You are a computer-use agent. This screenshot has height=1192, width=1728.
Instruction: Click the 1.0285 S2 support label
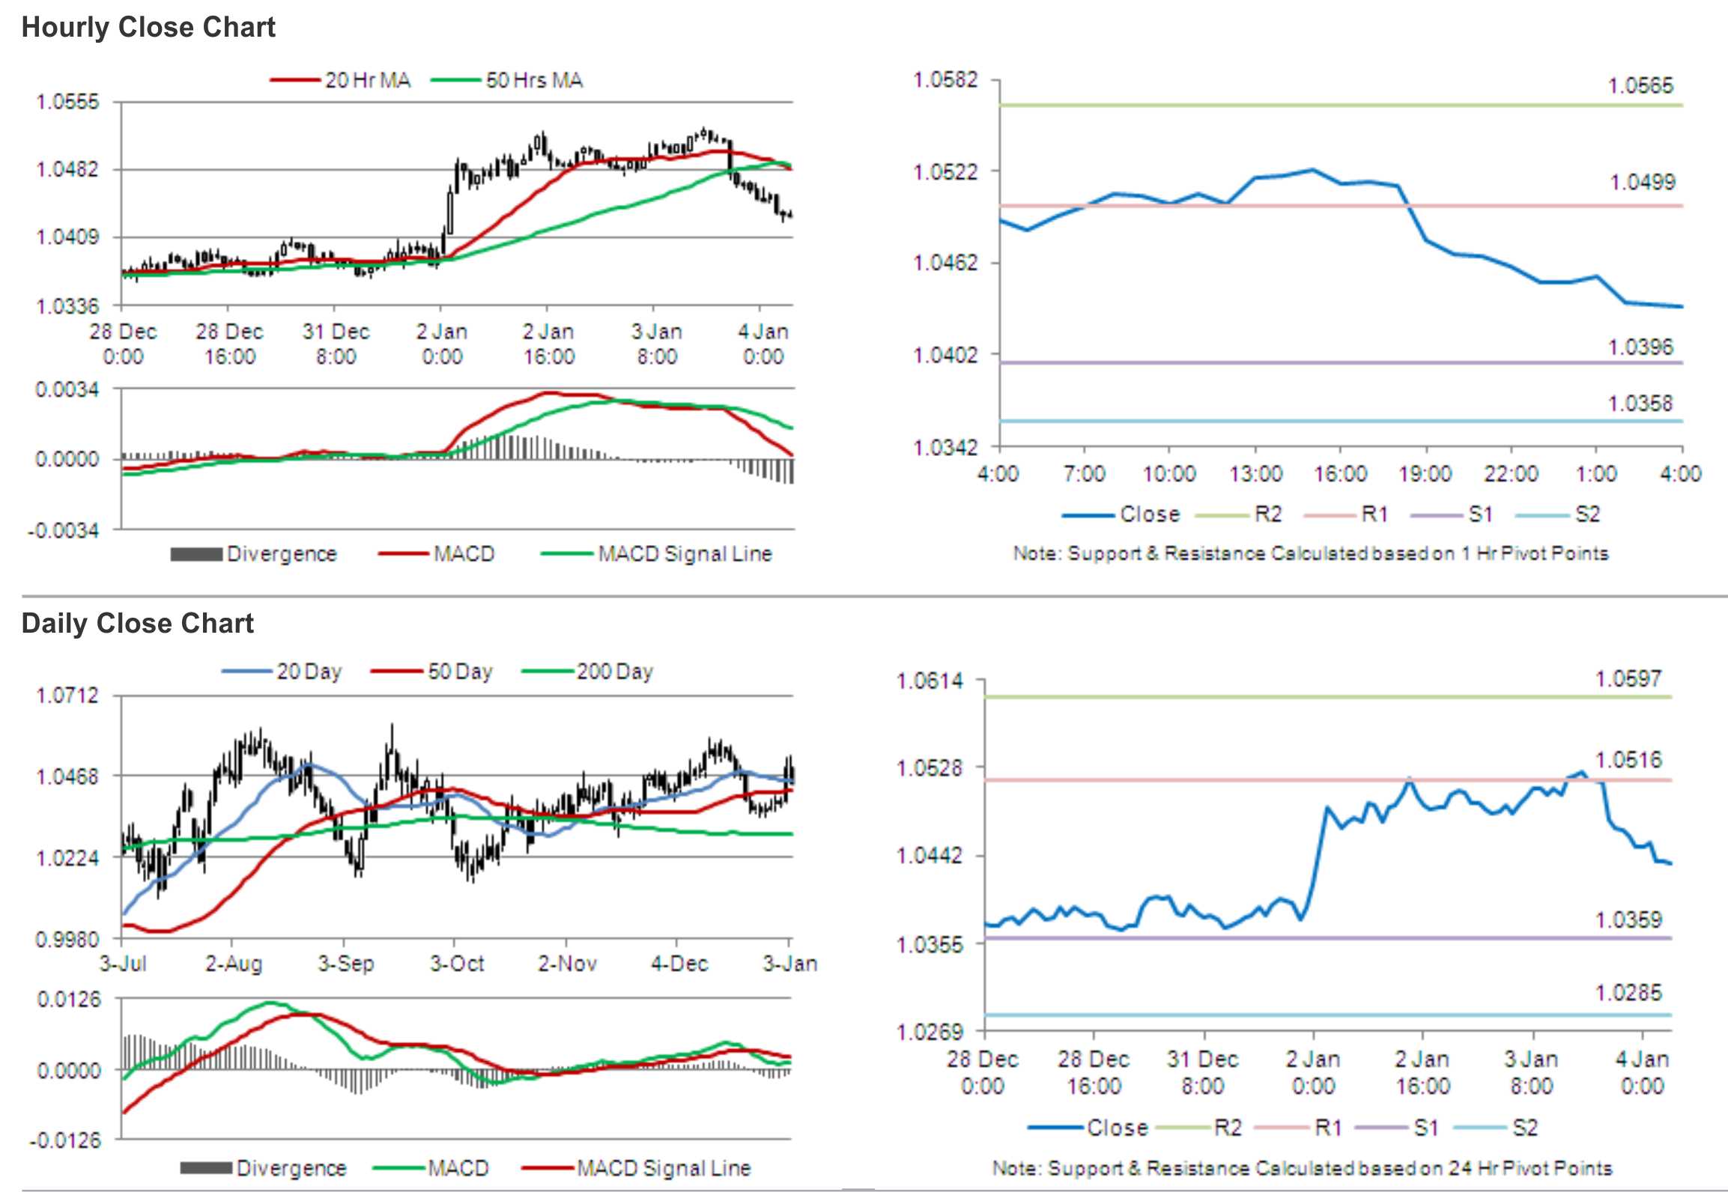coord(1628,994)
